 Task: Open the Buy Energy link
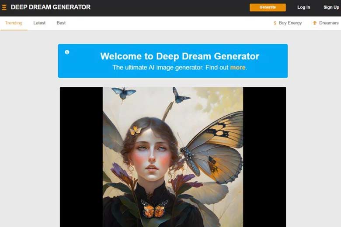point(290,23)
